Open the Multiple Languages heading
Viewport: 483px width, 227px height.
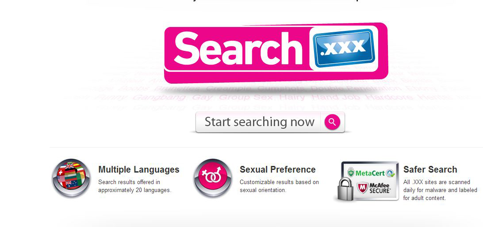coord(138,169)
